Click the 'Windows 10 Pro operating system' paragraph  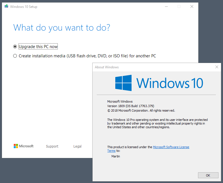point(157,123)
